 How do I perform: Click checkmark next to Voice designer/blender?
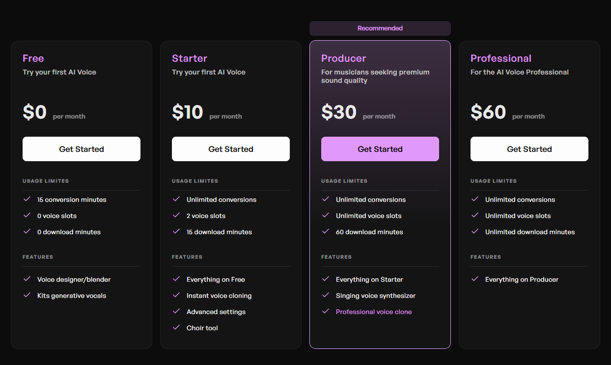coord(27,279)
